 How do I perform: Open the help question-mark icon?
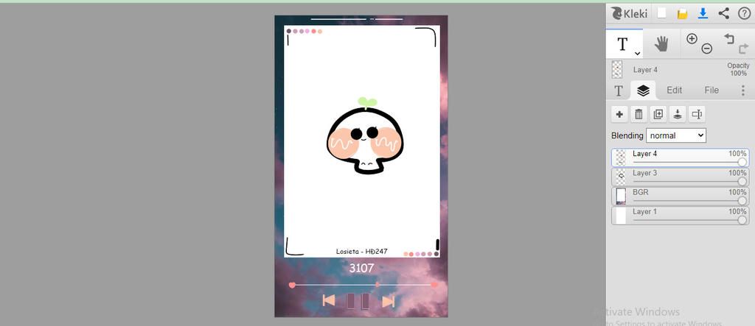[743, 13]
